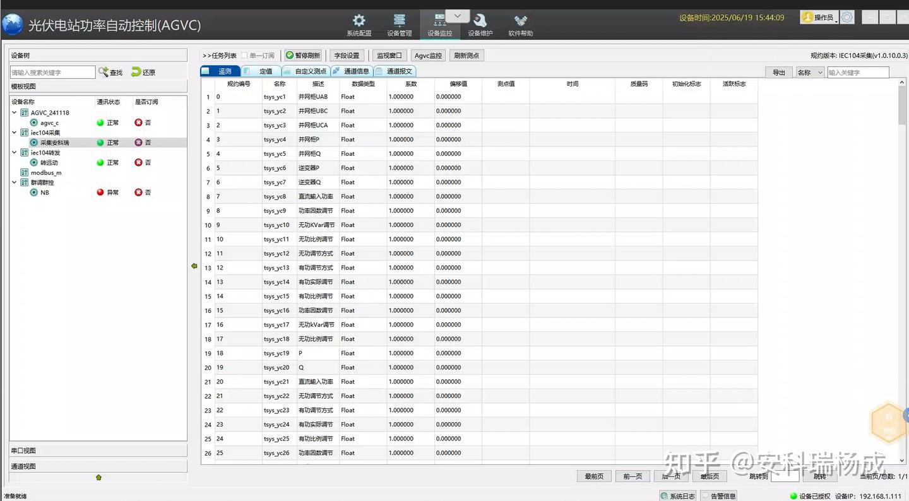Click inside the 跳转到 page input field
This screenshot has height=501, width=909.
click(785, 476)
